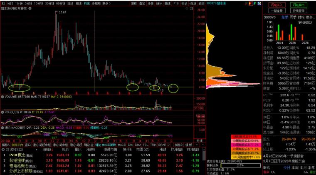The height and width of the screenshot is (175, 316).
Task: Open the 指标平台 indicator platform
Action: (17, 145)
